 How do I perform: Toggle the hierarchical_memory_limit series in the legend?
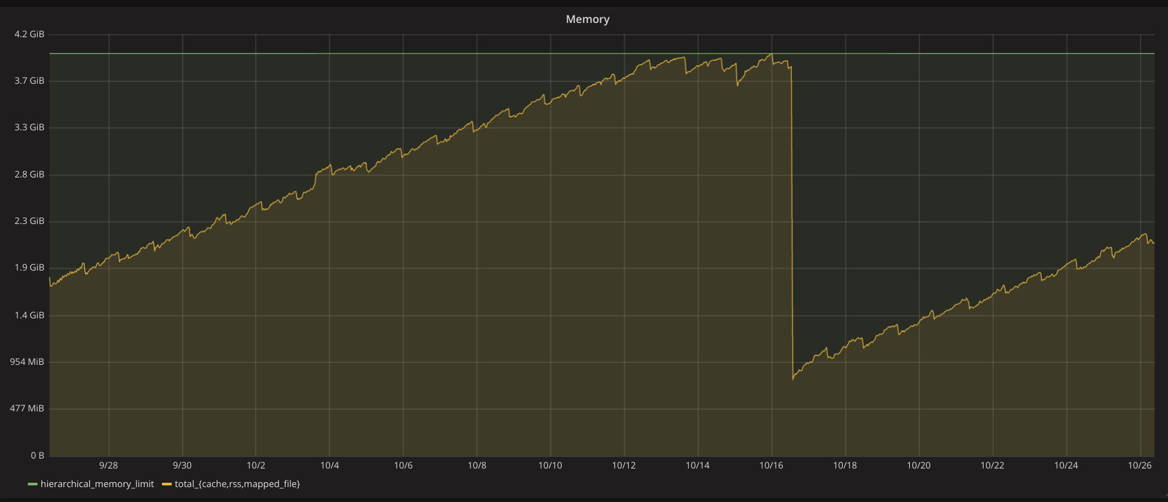tap(97, 484)
